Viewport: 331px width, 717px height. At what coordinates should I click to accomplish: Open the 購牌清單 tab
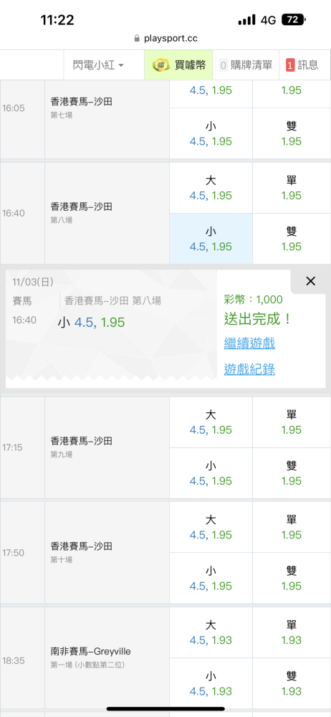(246, 65)
